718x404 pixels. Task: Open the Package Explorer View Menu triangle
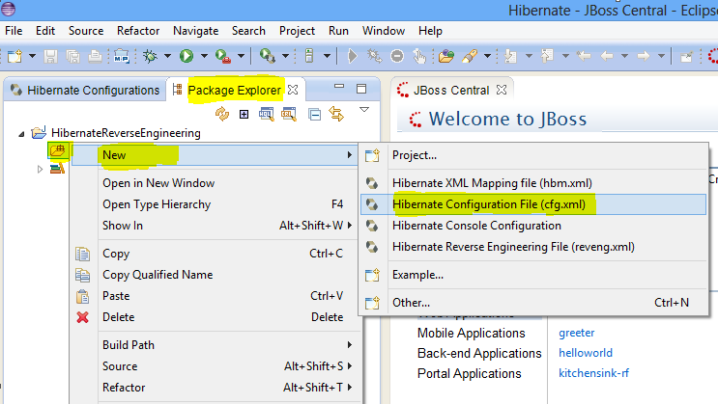pos(364,110)
